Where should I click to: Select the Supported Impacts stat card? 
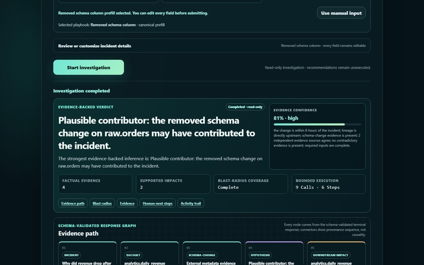coord(173,184)
